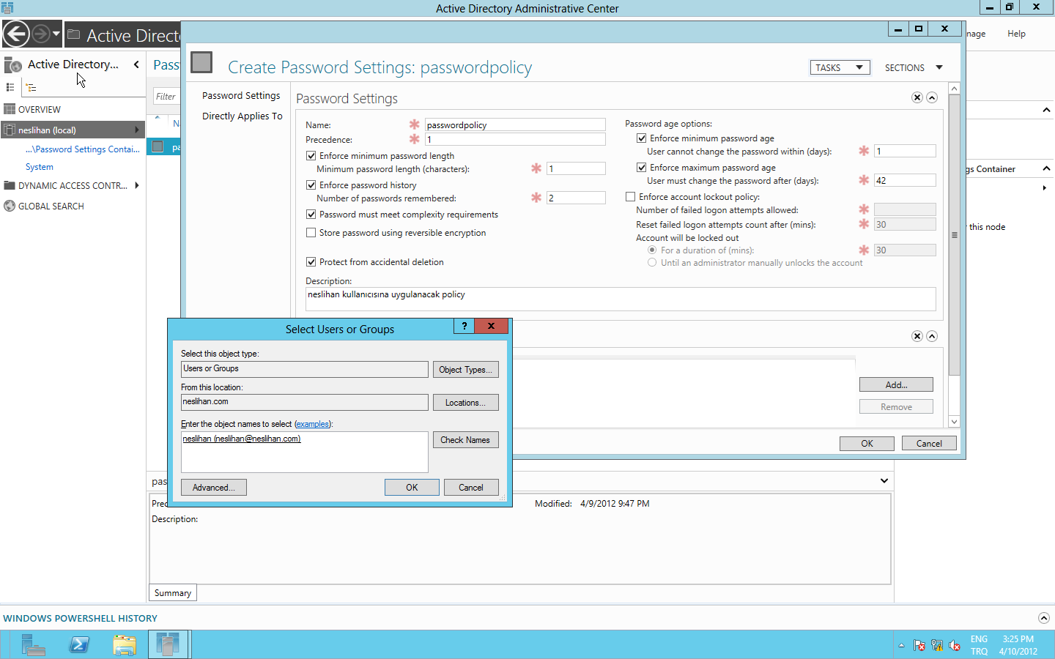Open the OVERVIEW node
This screenshot has height=659, width=1055.
[40, 110]
